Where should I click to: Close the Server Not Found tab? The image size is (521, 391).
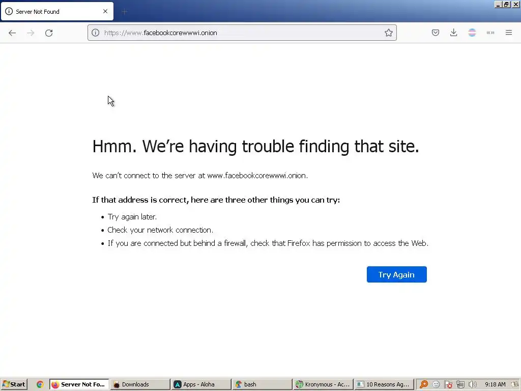(x=105, y=11)
